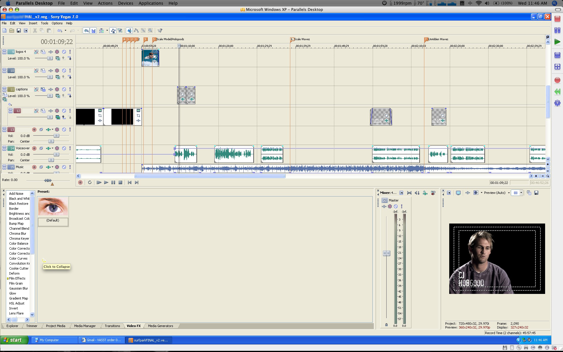Click Play From Start button

tap(99, 182)
